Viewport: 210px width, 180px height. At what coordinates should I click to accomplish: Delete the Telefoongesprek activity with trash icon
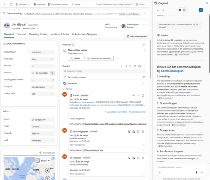point(143,131)
